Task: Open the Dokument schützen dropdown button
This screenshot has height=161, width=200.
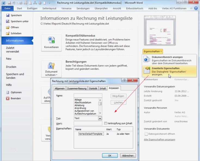Action: coord(51,69)
